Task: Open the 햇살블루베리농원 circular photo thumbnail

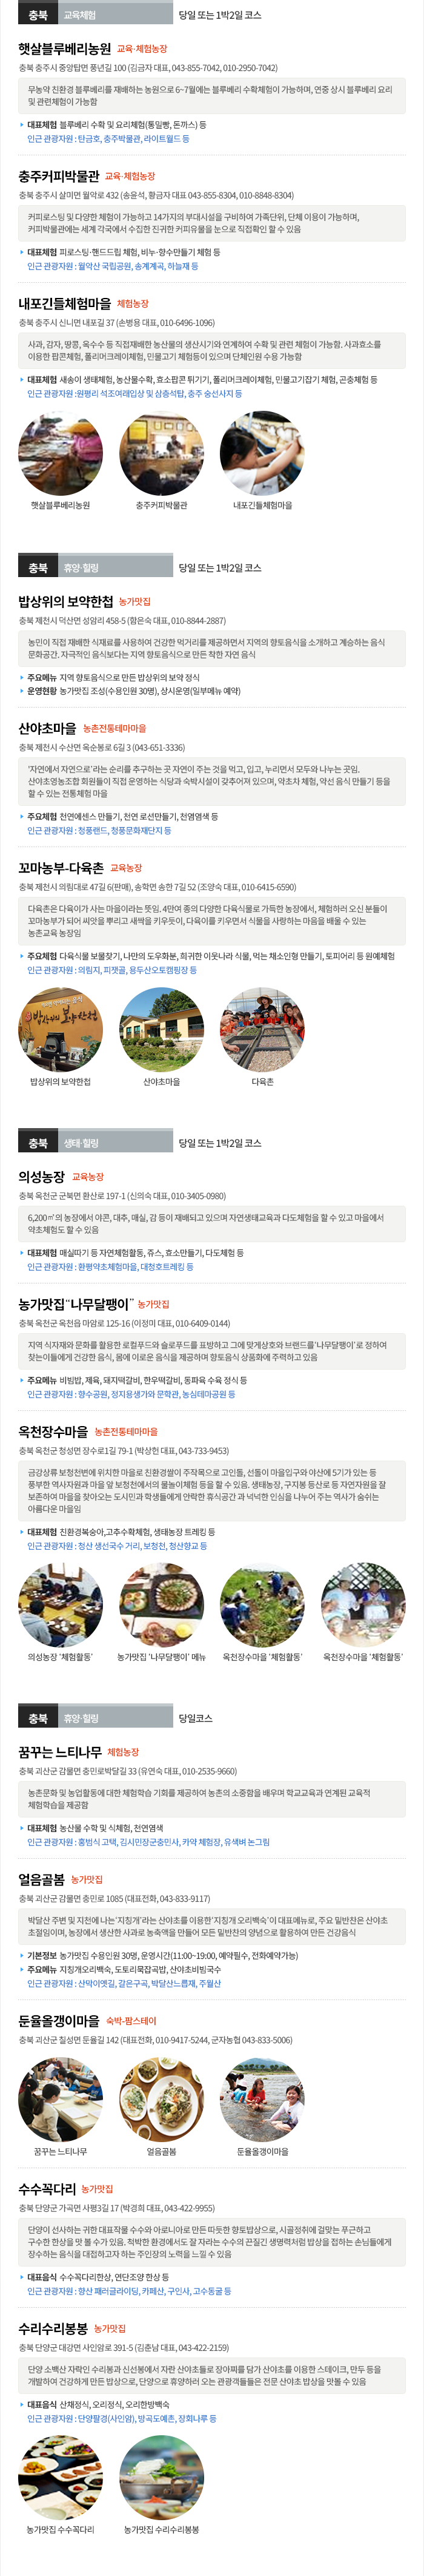Action: (60, 453)
